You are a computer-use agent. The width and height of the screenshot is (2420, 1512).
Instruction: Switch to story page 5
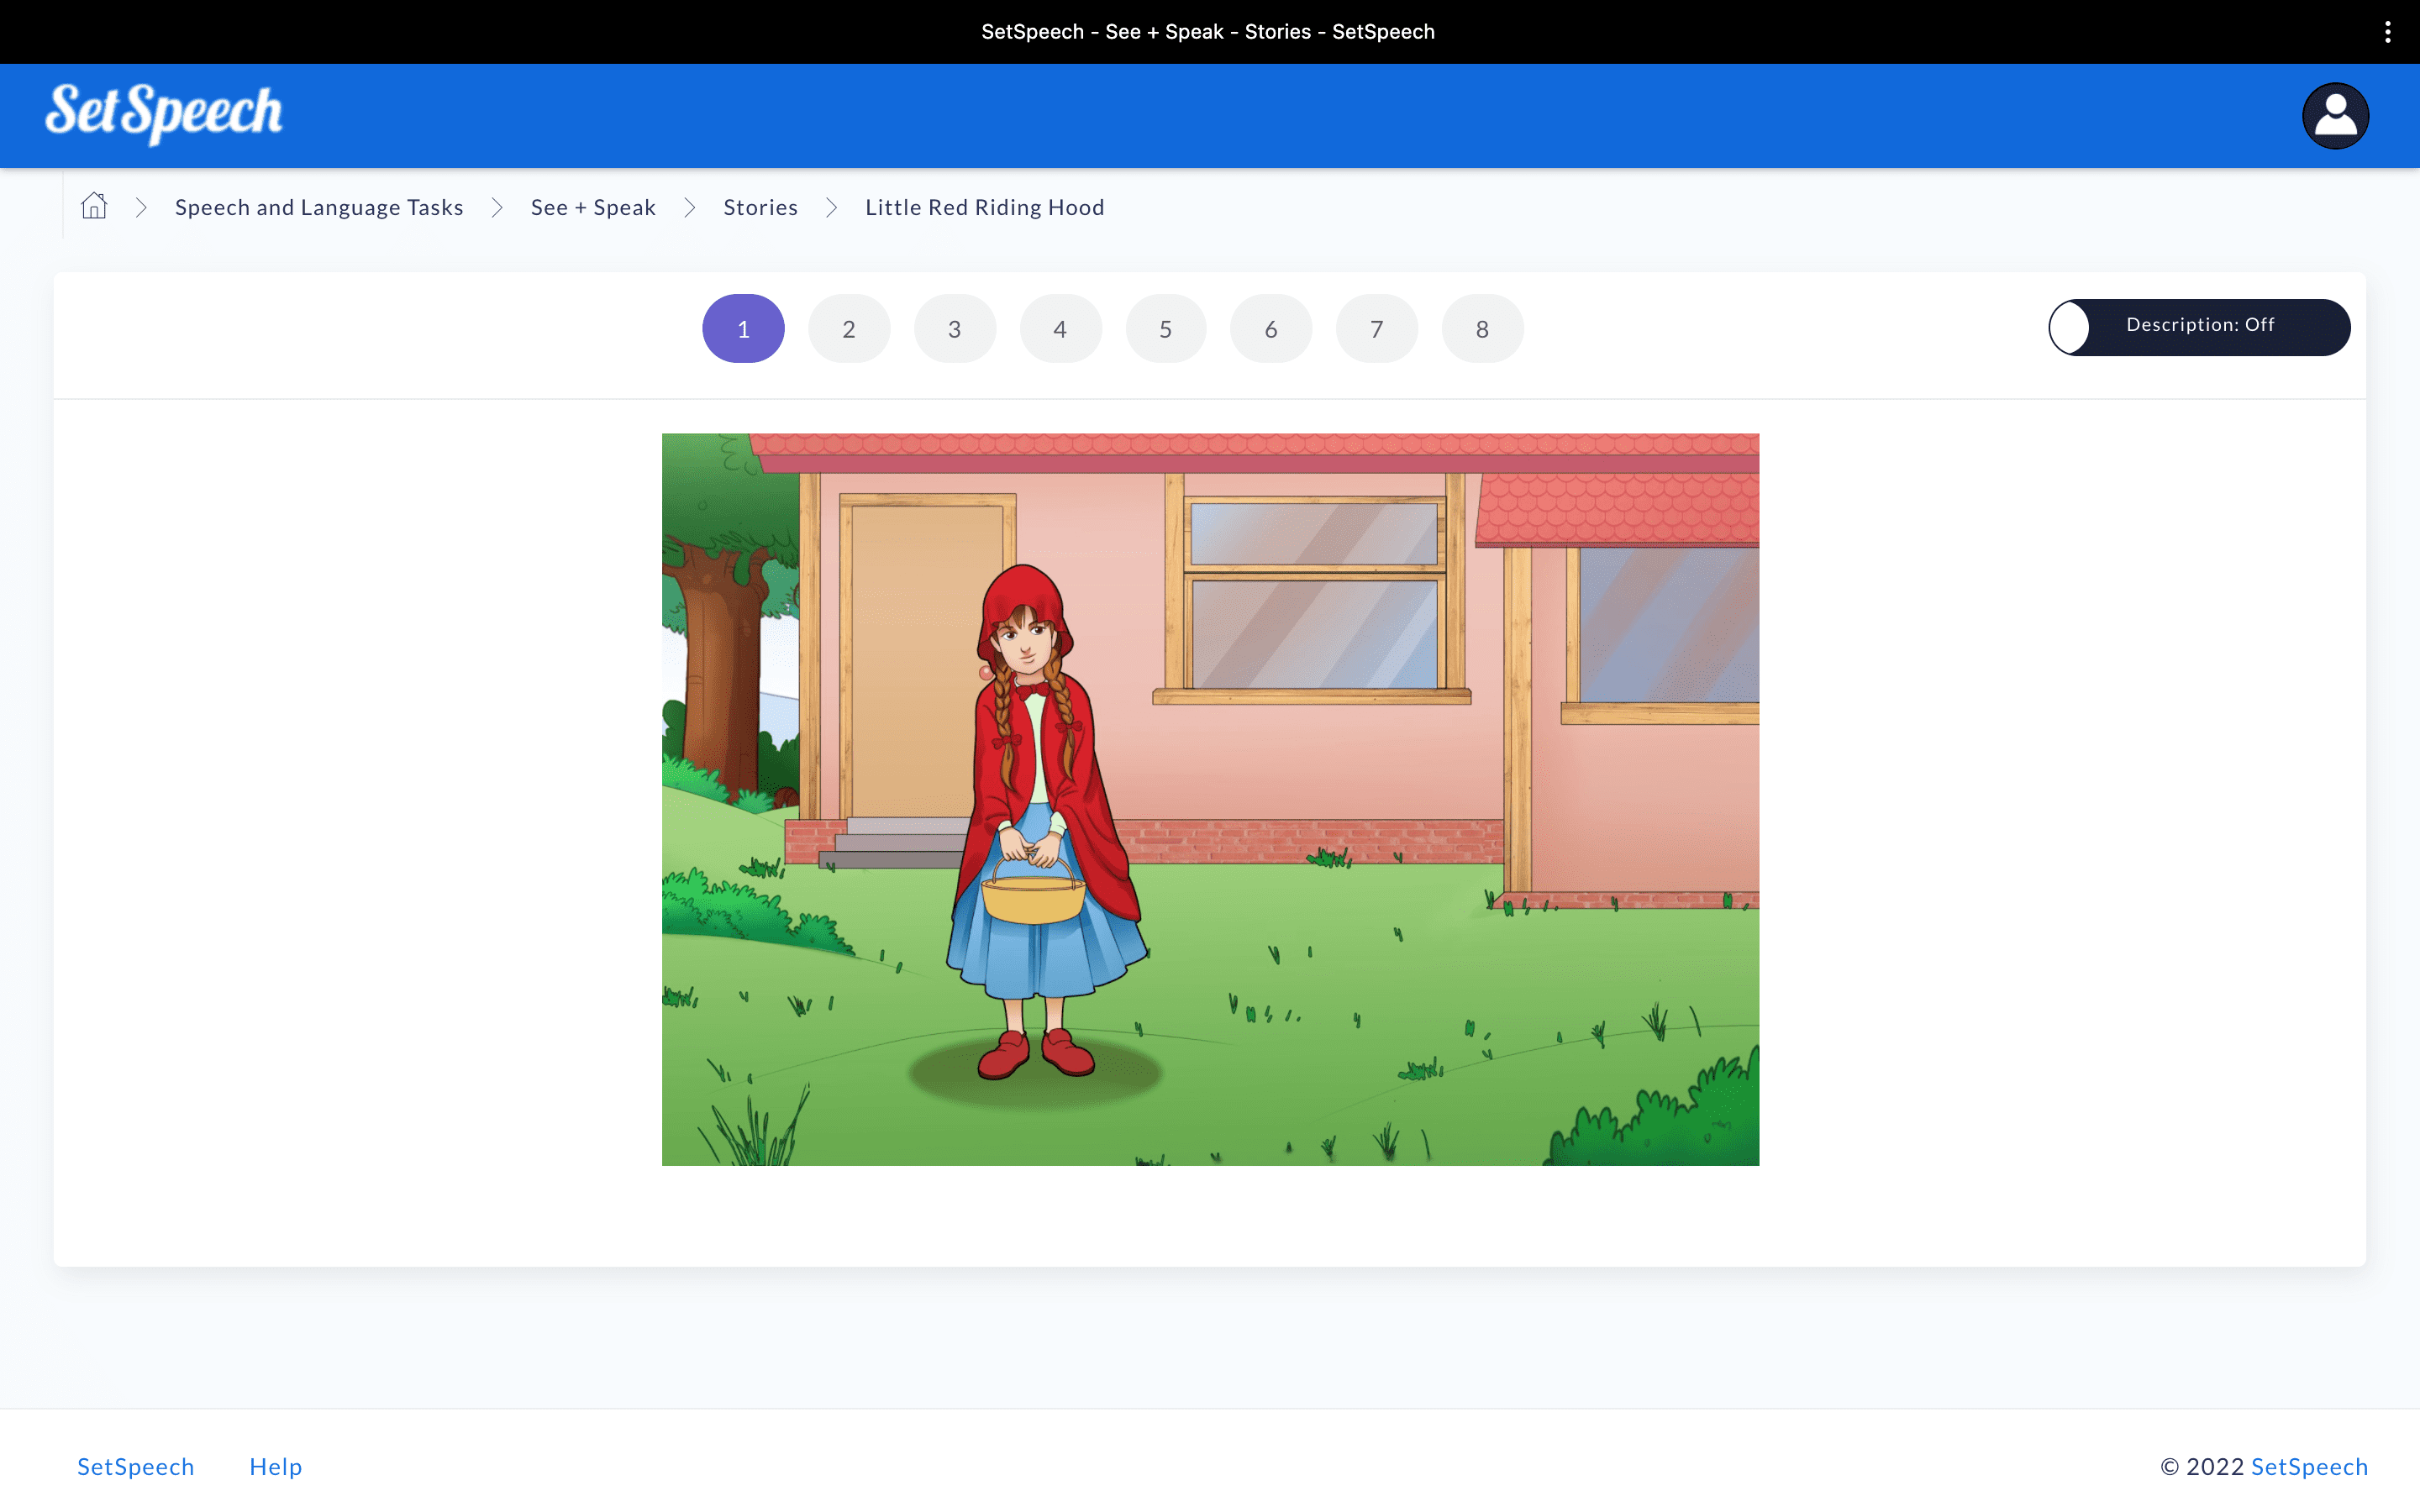[1165, 329]
